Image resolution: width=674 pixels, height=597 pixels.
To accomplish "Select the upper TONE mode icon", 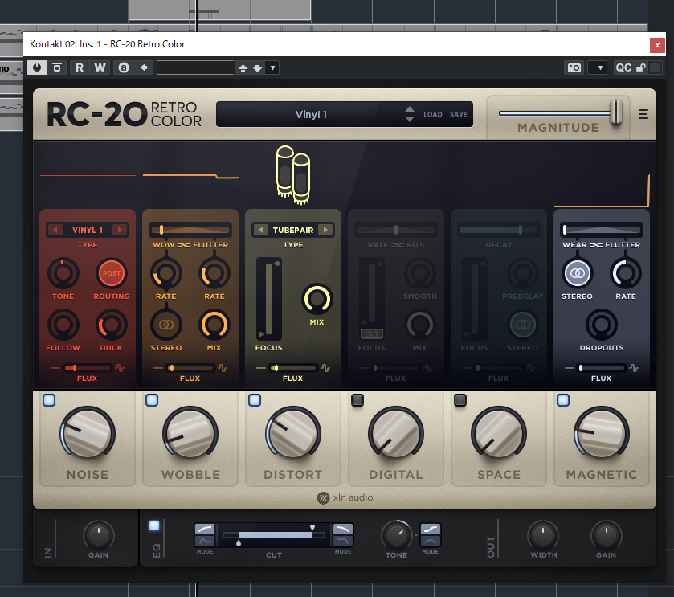I will click(431, 529).
